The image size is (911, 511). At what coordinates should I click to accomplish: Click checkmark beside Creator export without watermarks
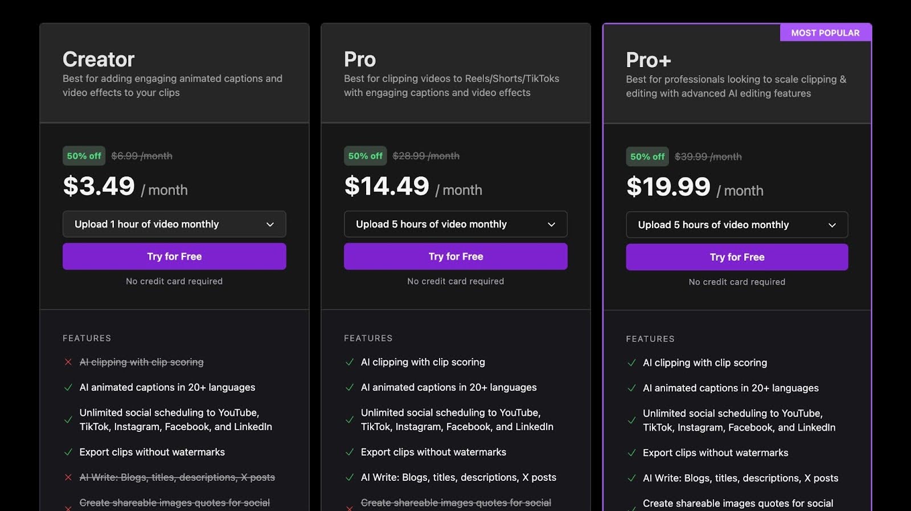[x=68, y=452]
